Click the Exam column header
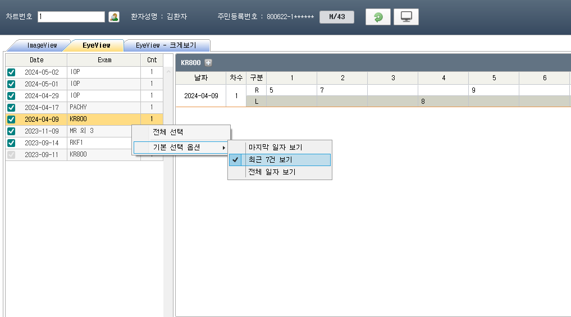The image size is (571, 317). (x=104, y=60)
